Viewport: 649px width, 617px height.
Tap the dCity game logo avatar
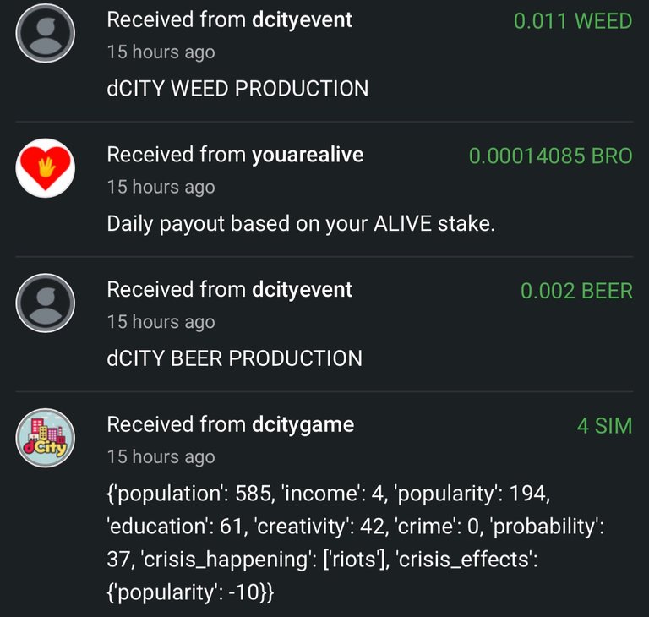point(45,438)
